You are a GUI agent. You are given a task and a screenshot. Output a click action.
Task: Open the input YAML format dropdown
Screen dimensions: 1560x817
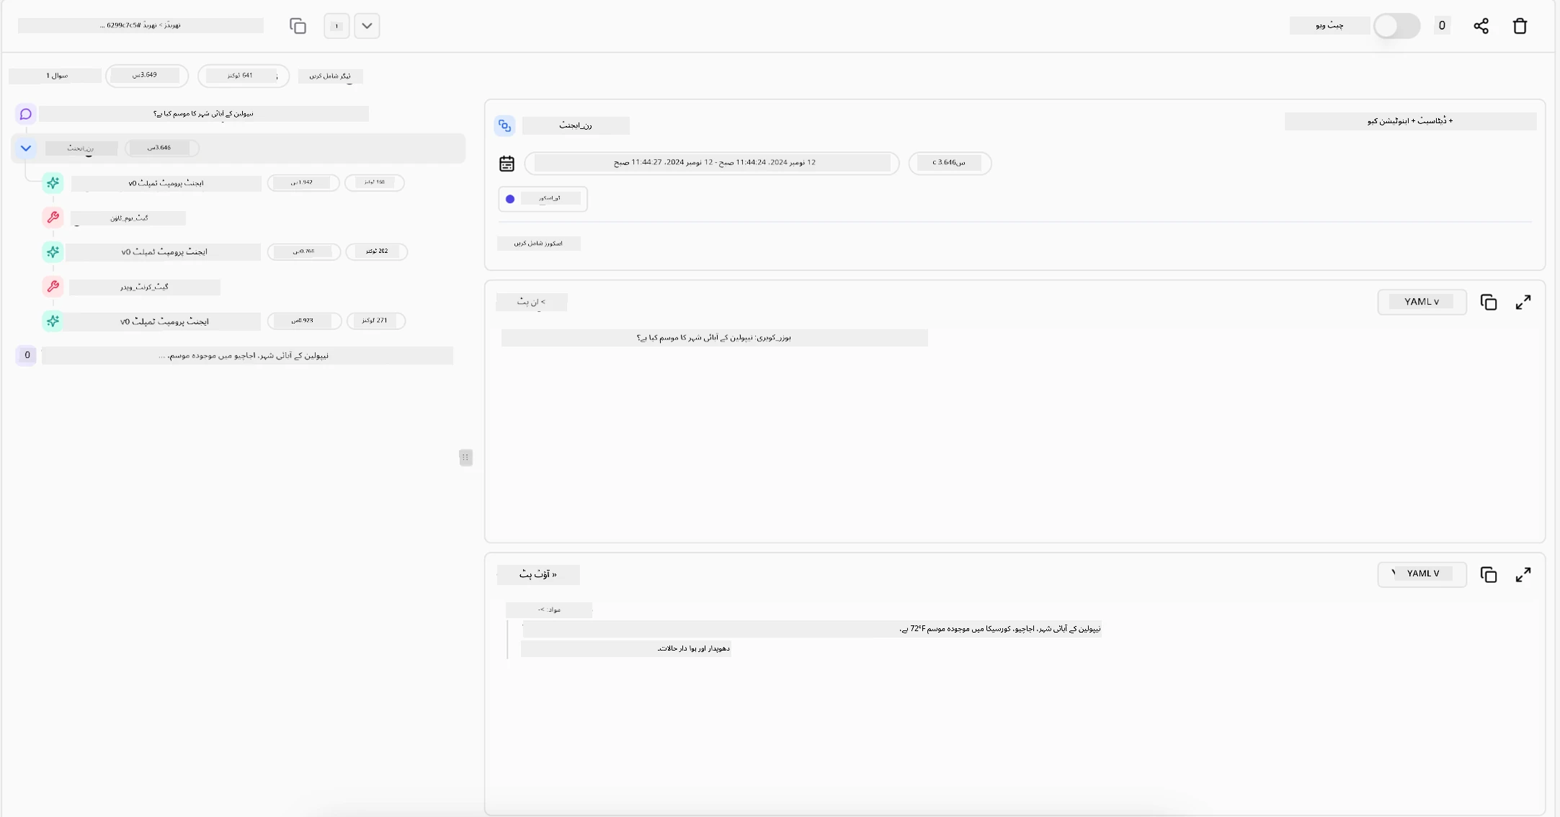(x=1421, y=302)
